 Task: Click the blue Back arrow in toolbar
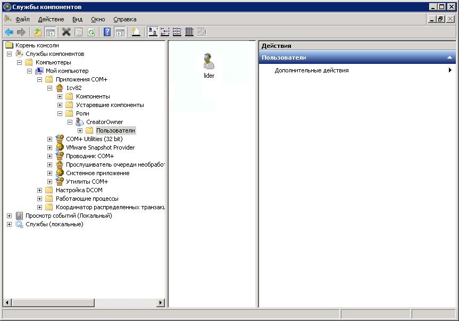tap(9, 32)
